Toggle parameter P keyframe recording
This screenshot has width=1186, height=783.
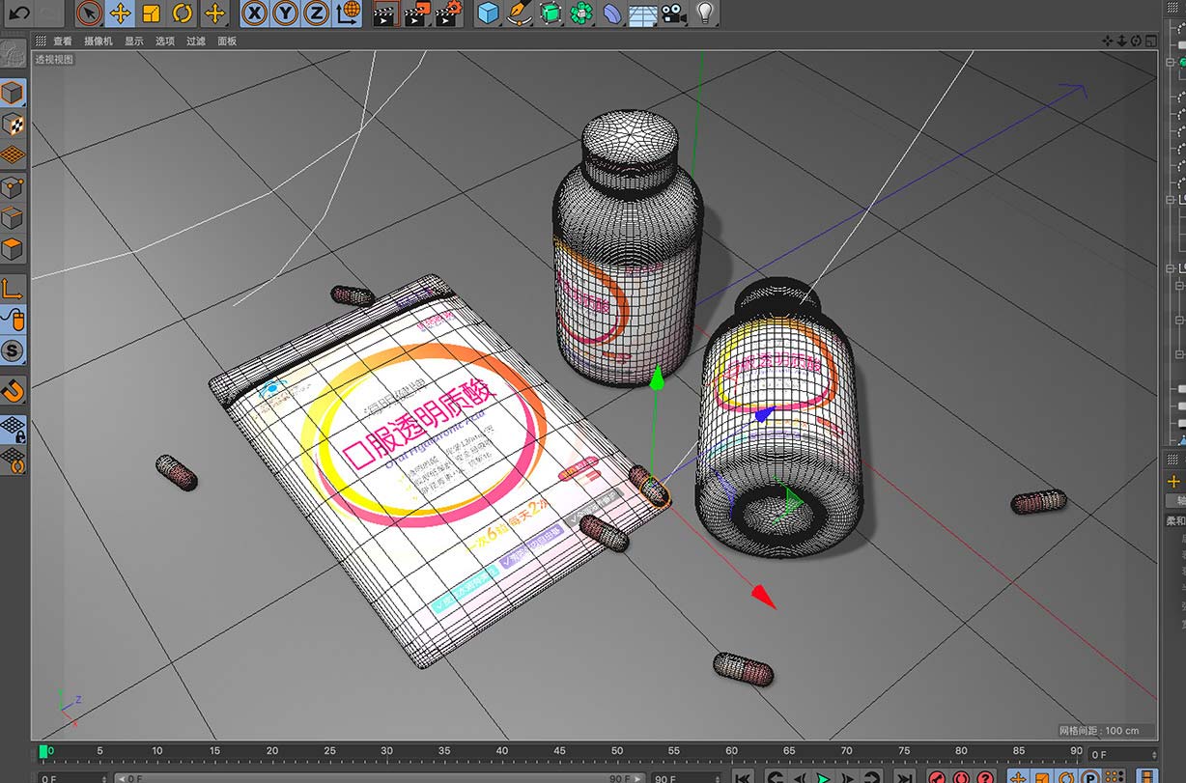pyautogui.click(x=1090, y=775)
